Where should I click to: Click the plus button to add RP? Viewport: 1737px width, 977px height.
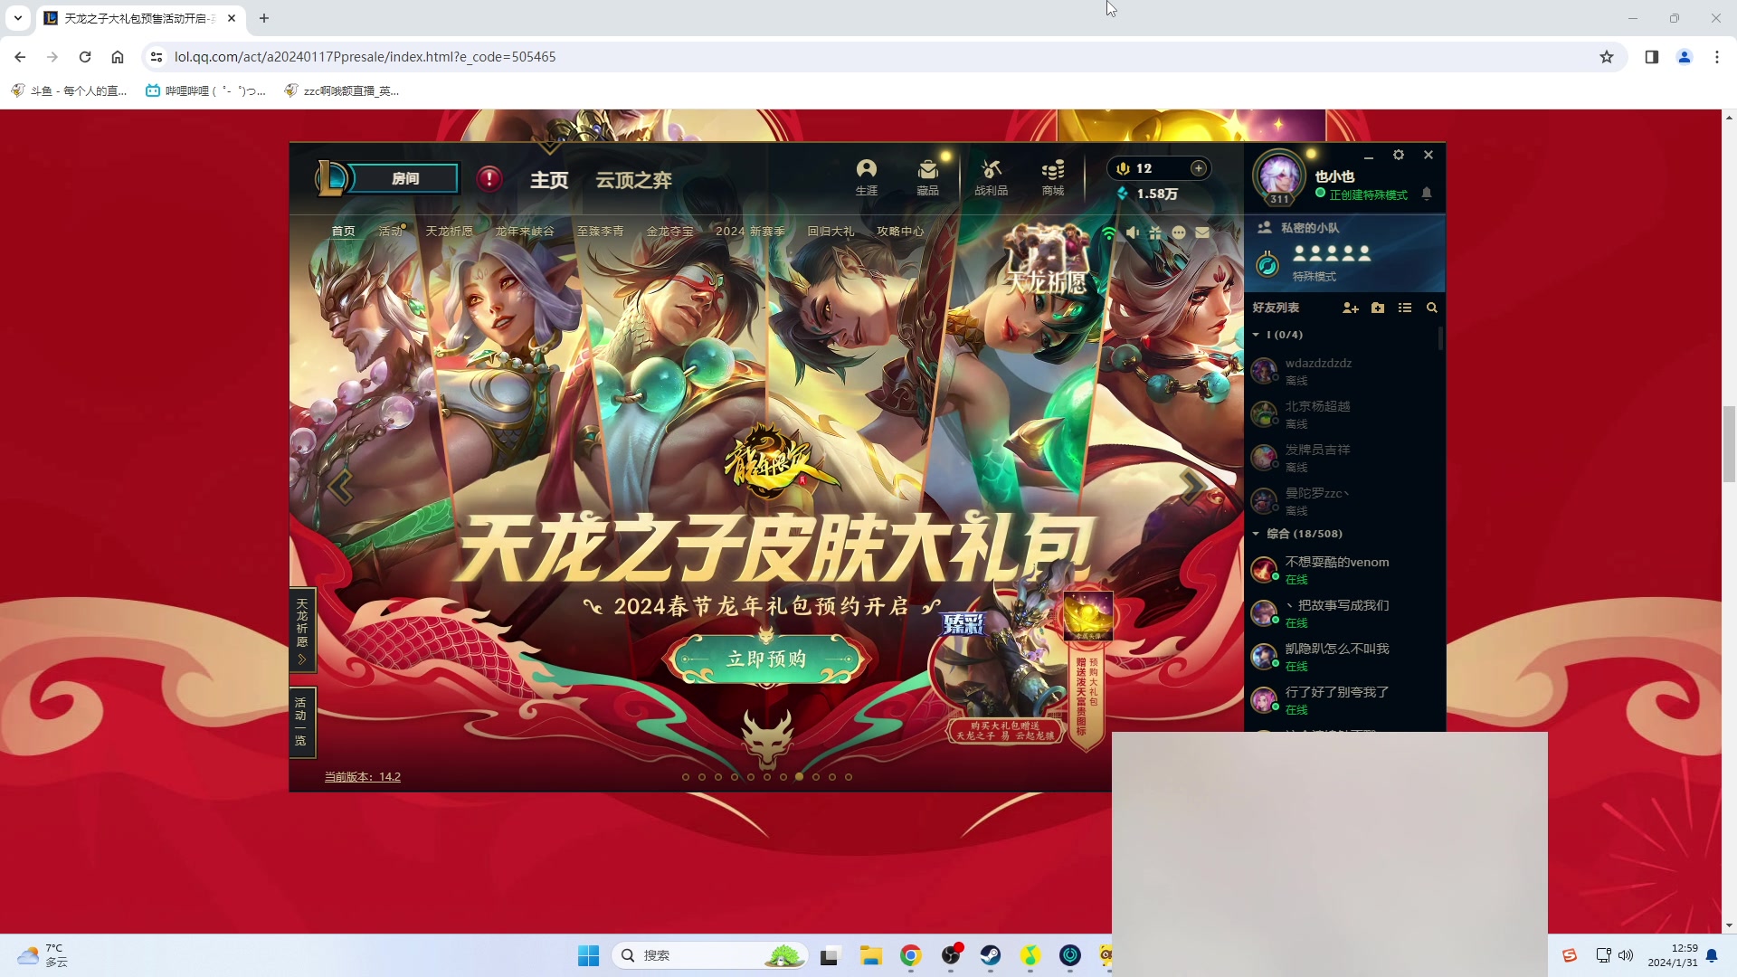[1198, 168]
